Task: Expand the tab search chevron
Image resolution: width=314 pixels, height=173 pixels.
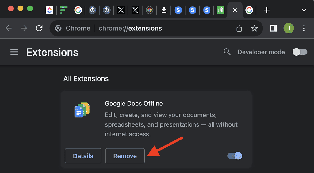Action: 304,10
